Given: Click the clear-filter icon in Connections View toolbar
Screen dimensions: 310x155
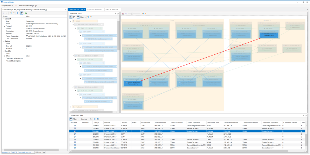Looking at the screenshot, I should click(x=91, y=119).
